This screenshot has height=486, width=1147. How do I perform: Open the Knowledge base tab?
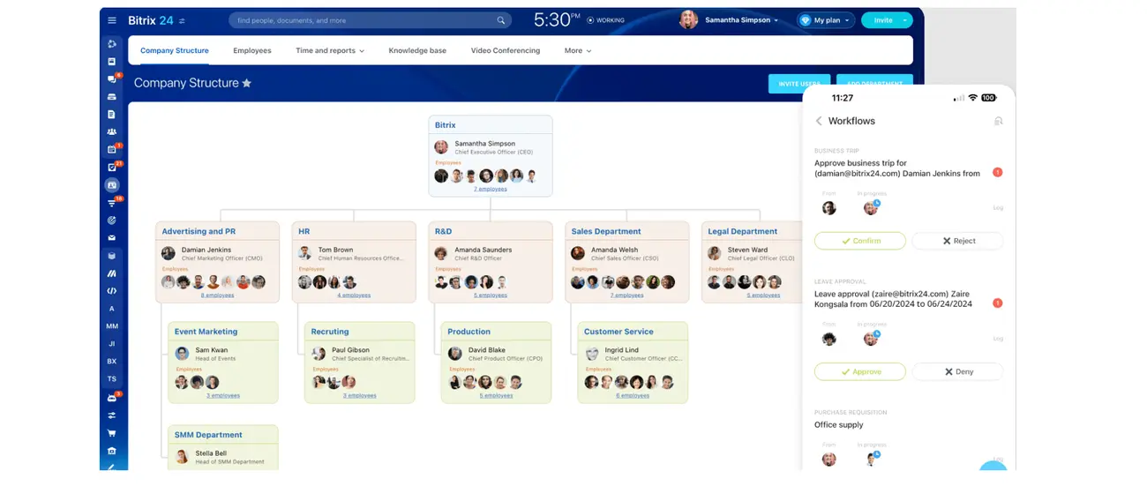[x=417, y=51]
